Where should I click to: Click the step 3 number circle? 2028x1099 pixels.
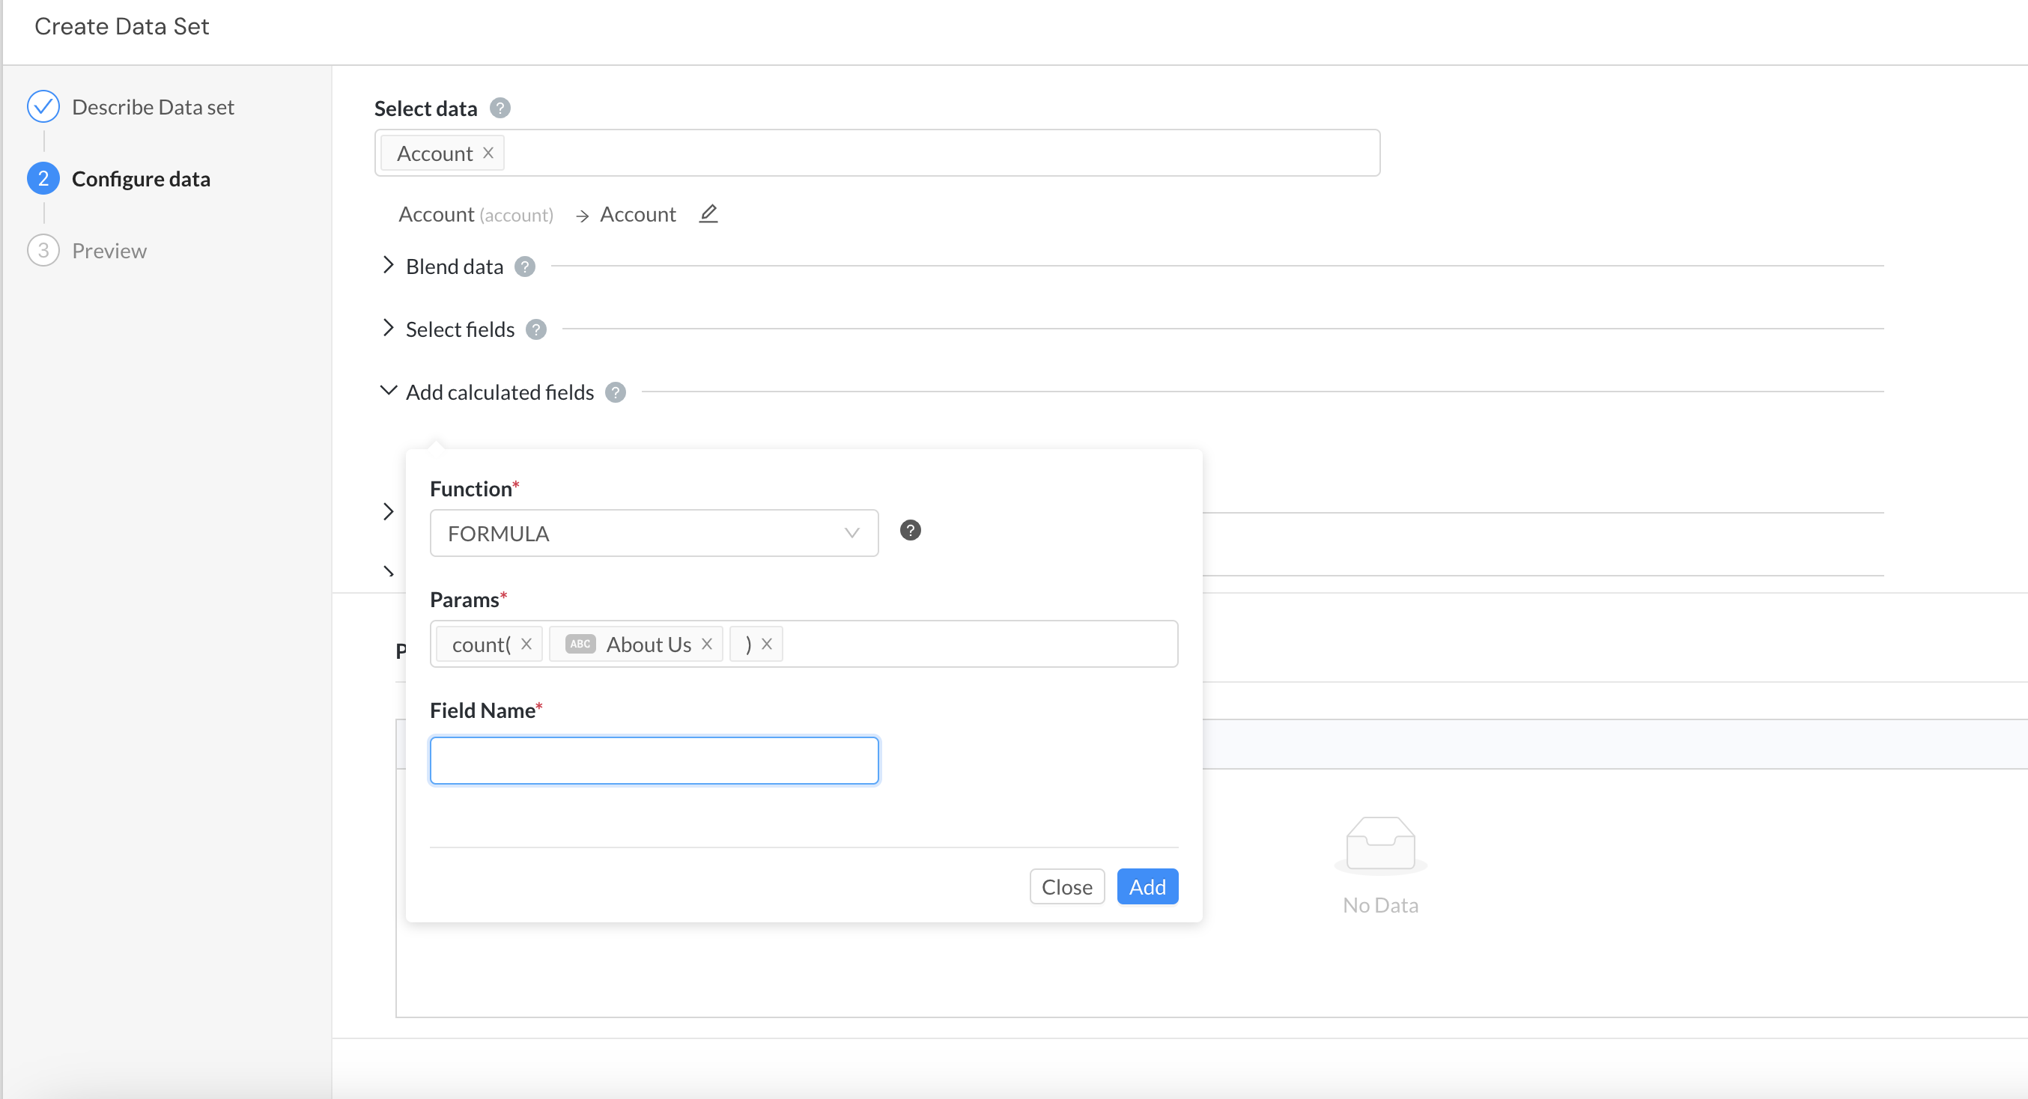(x=43, y=250)
